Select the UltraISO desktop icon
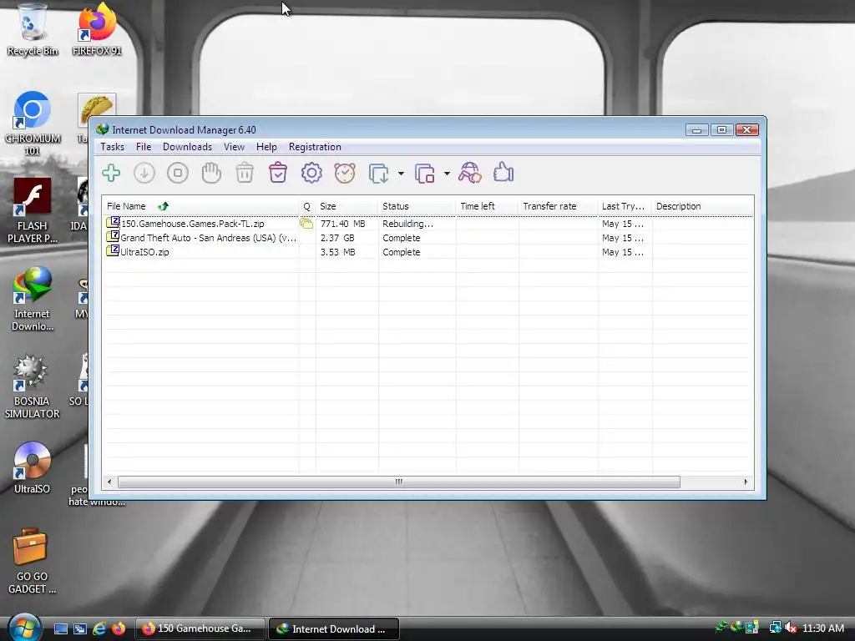This screenshot has width=855, height=641. click(33, 467)
